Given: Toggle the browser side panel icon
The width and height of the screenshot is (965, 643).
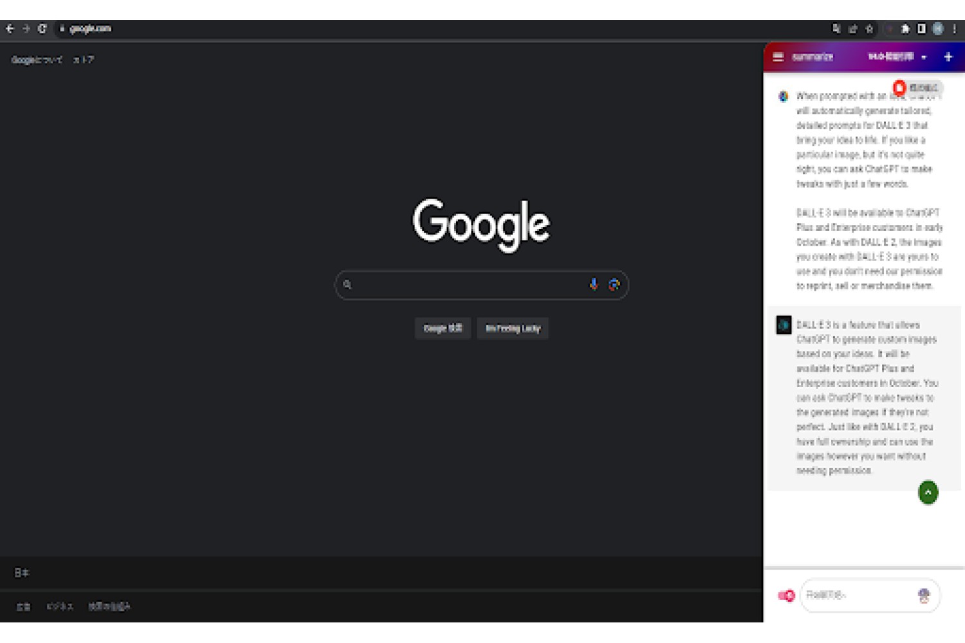Looking at the screenshot, I should (921, 28).
